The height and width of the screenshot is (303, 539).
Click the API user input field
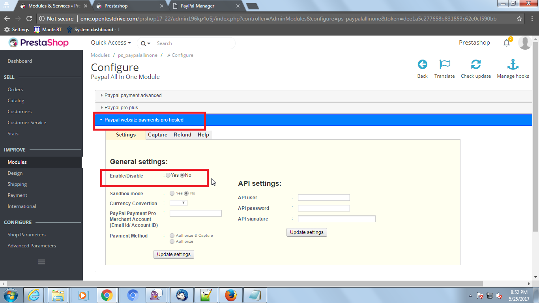pyautogui.click(x=324, y=198)
